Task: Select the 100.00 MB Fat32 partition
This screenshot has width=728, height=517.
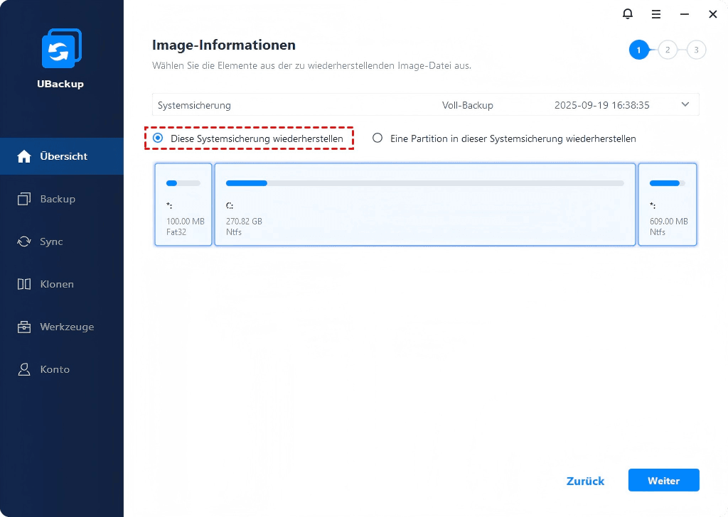Action: pos(183,205)
